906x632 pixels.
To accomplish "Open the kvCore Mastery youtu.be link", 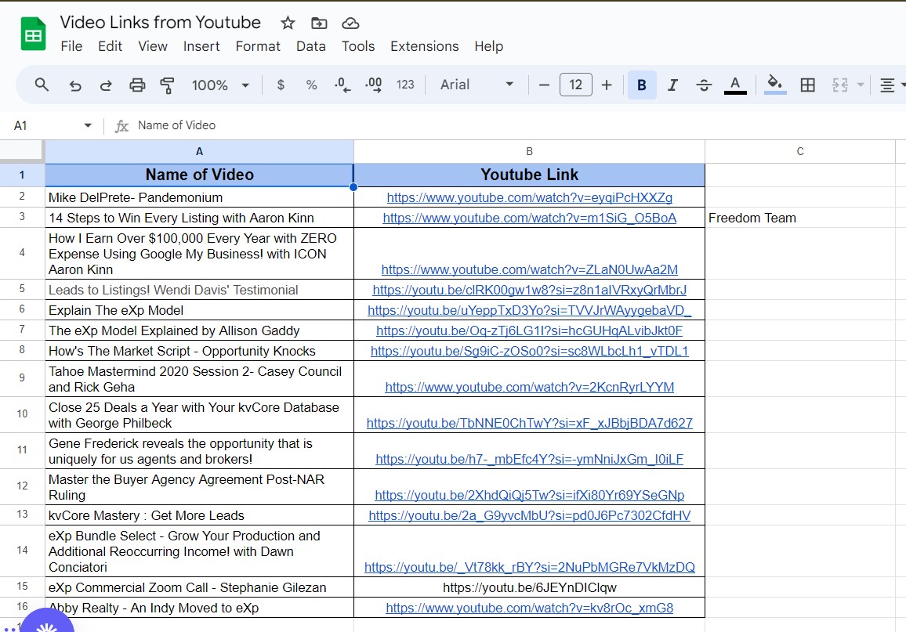I will (529, 515).
